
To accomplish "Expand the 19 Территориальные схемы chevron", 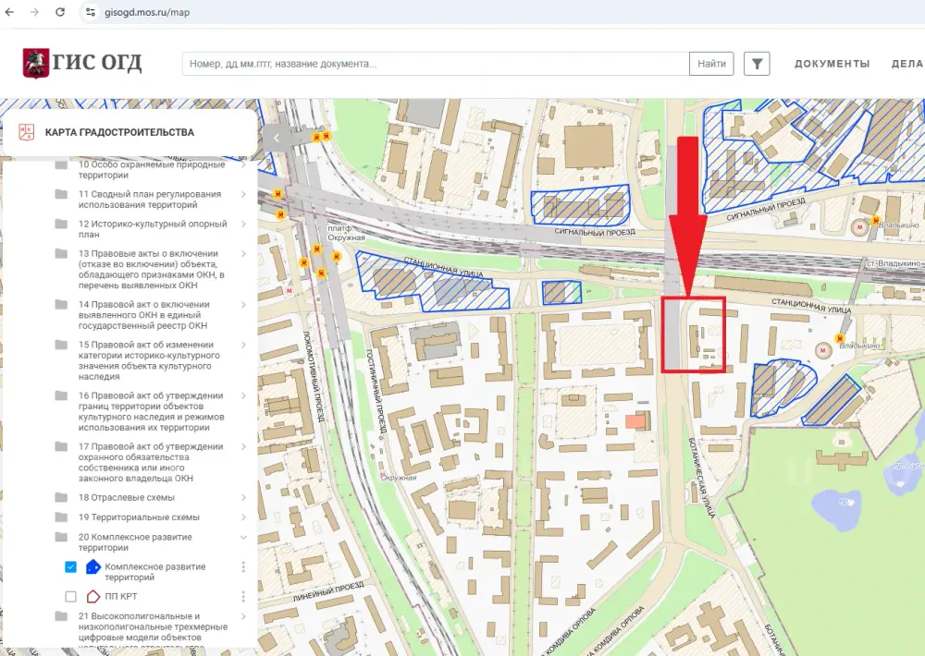I will tap(243, 516).
